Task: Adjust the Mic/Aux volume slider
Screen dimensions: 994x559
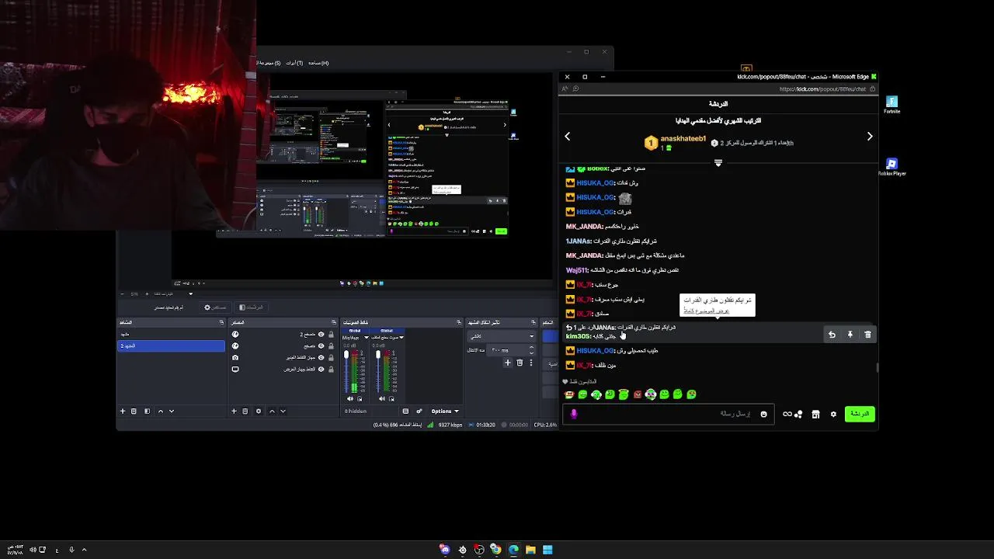Action: (x=346, y=372)
